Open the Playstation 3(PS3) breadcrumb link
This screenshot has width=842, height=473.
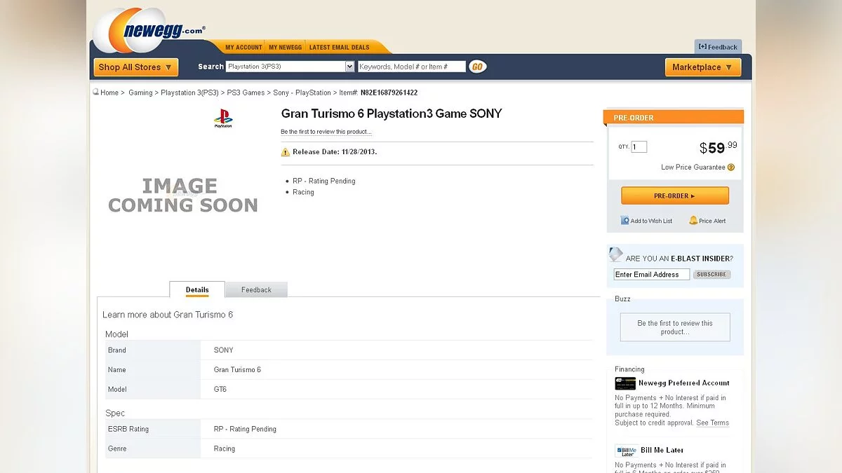point(189,92)
